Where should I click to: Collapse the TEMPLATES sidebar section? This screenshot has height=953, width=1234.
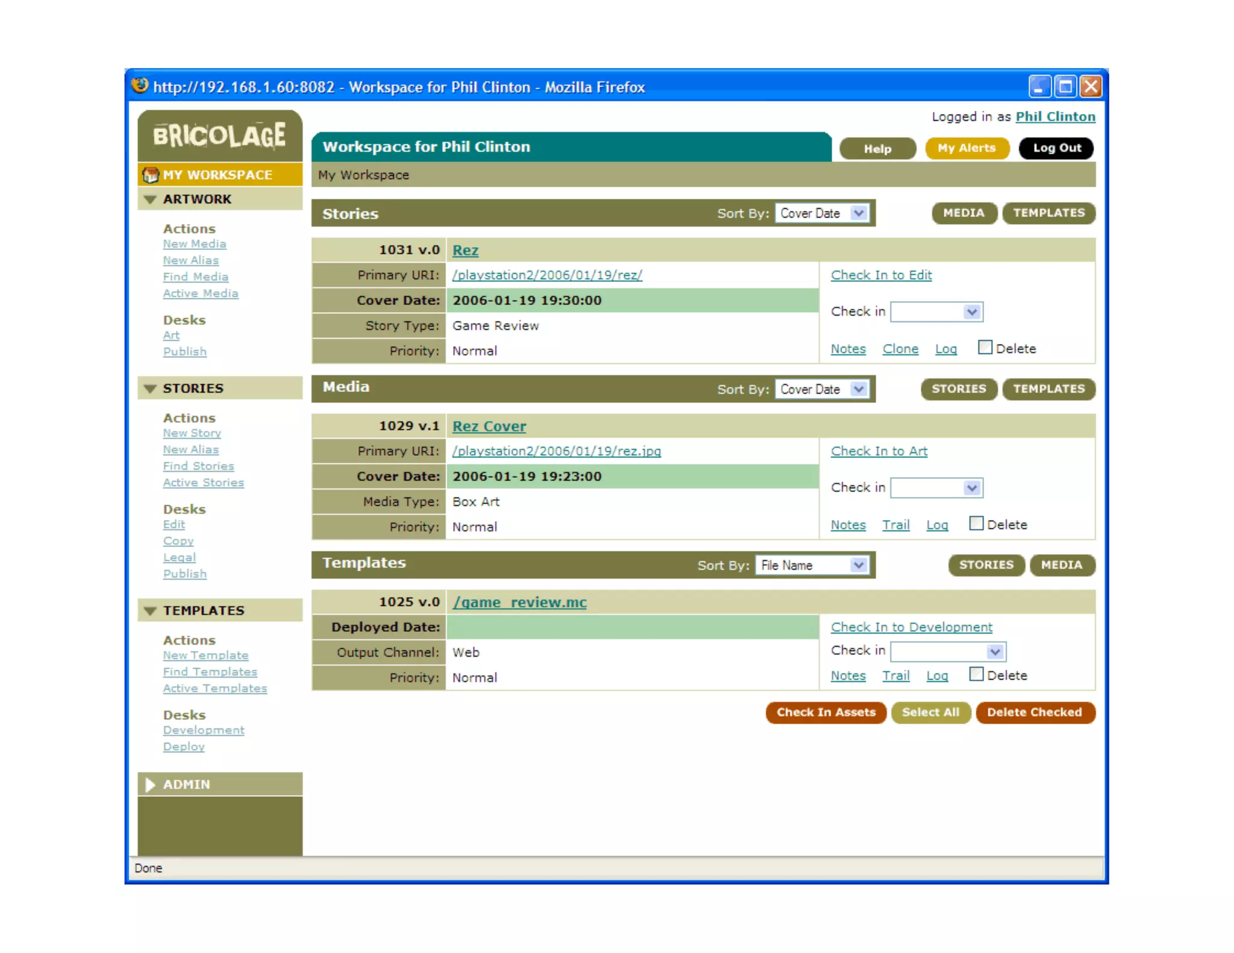click(151, 611)
